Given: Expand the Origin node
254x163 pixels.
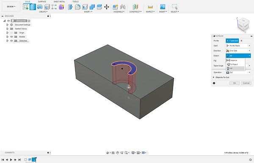Looking at the screenshot, I should (x=7, y=33).
